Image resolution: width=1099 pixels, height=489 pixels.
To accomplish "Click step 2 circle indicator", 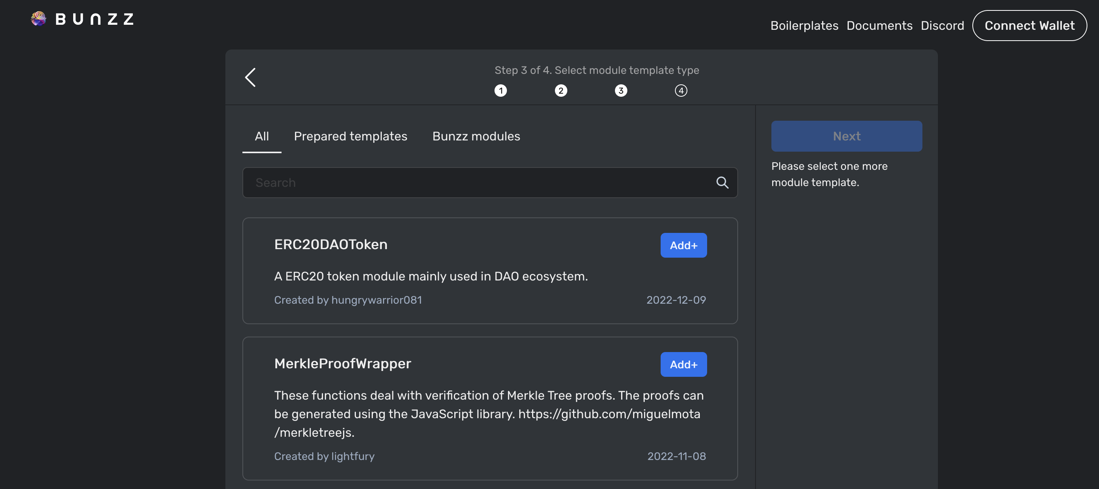I will (561, 91).
